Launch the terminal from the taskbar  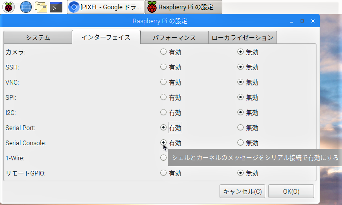(56, 7)
